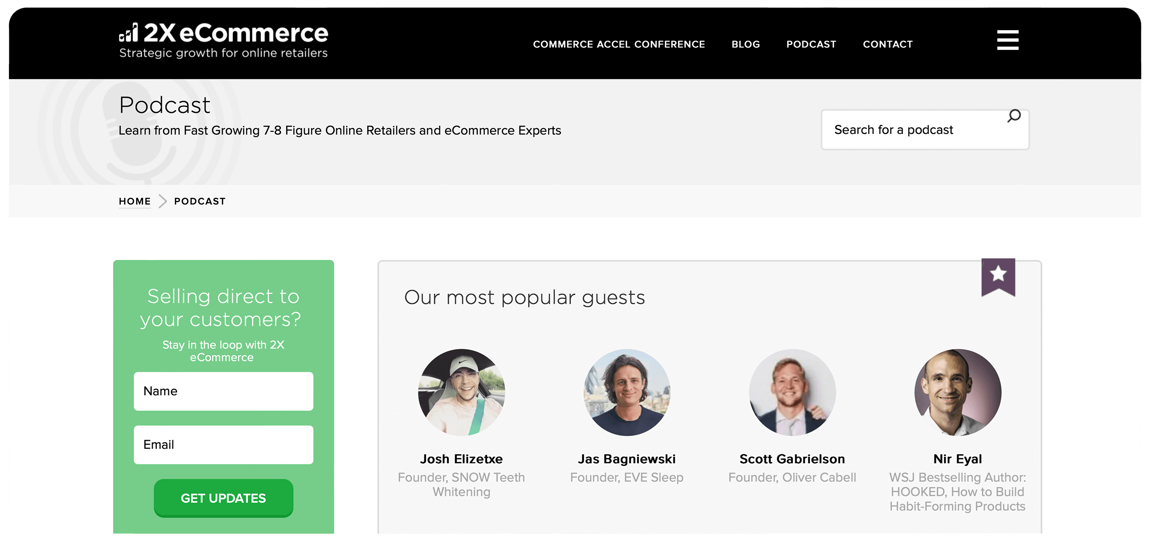The image size is (1152, 540).
Task: Focus the Email input field
Action: pos(223,445)
